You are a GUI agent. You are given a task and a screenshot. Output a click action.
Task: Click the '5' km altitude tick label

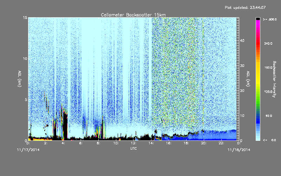(26, 100)
